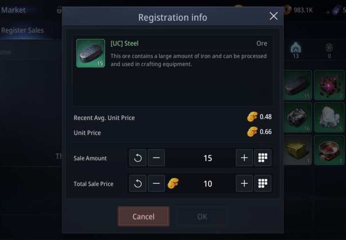346x240 pixels.
Task: Select the red bowl item in inventory
Action: pyautogui.click(x=329, y=150)
